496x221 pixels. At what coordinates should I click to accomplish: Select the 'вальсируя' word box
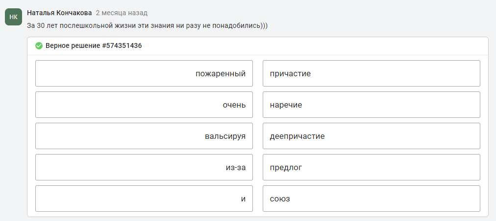point(144,136)
